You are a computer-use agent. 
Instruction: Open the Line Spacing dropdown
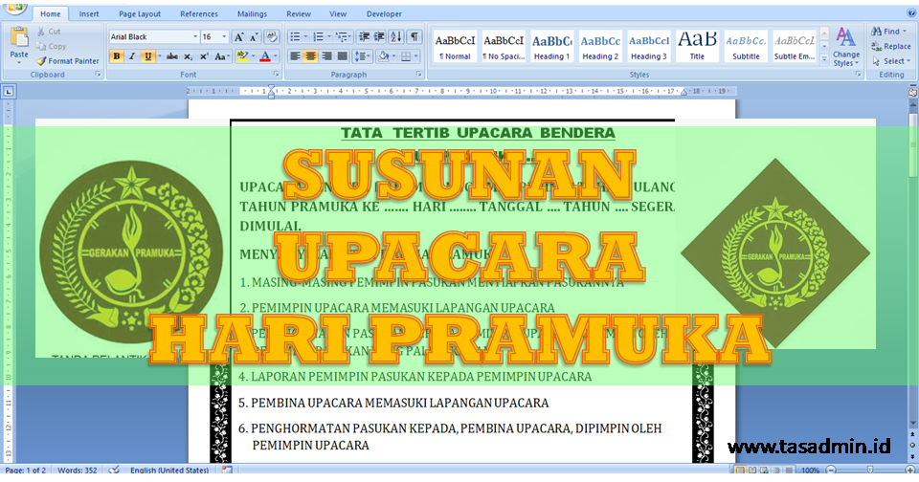(363, 56)
